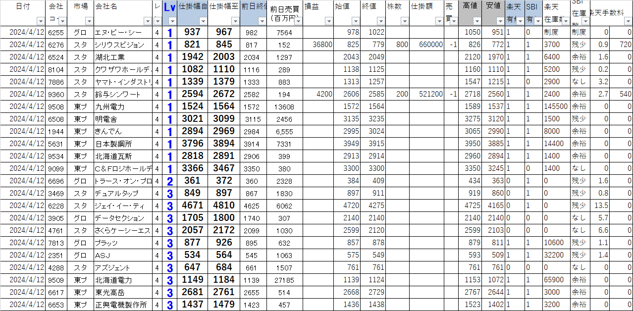Open the 高値 column filter dropdown
Screen dimensions: 633x311
[x=476, y=21]
